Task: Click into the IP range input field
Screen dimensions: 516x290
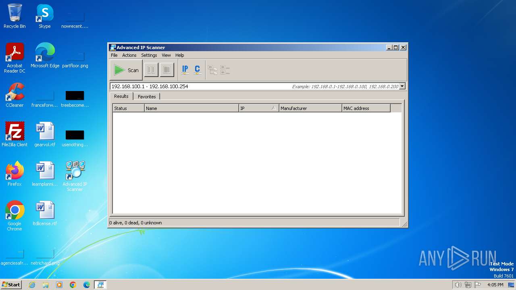Action: click(254, 86)
